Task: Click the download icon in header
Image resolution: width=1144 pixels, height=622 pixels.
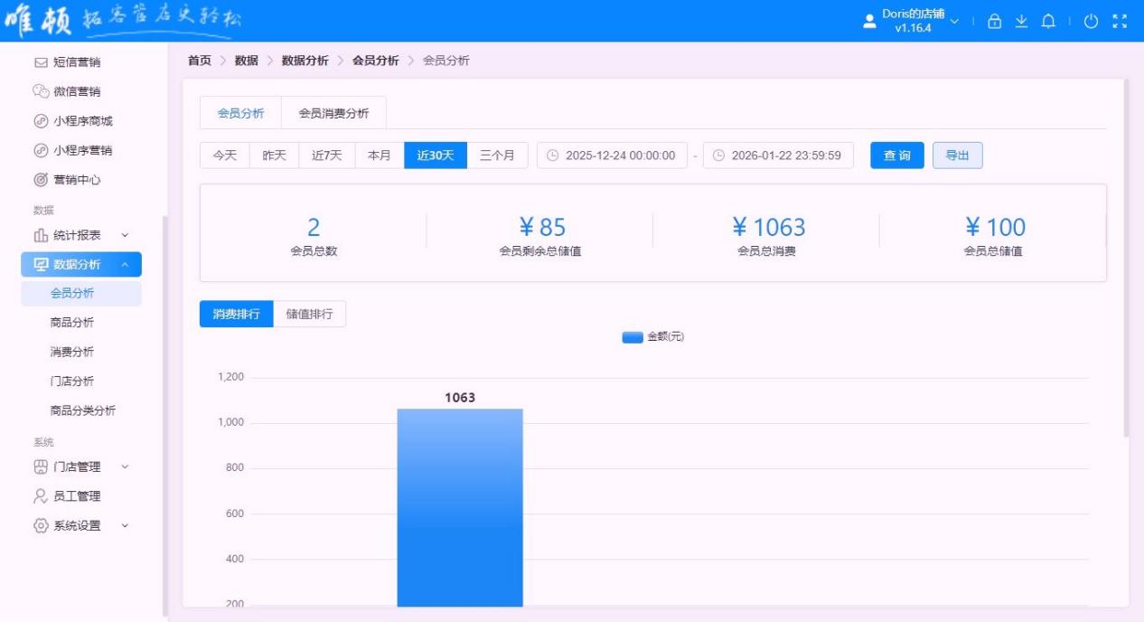Action: click(x=1021, y=22)
